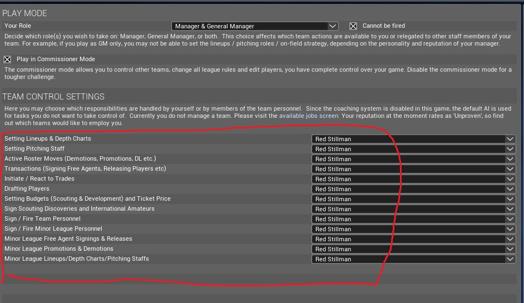The width and height of the screenshot is (524, 303).
Task: Open Initiate / React to Trades dropdown
Action: (413, 179)
